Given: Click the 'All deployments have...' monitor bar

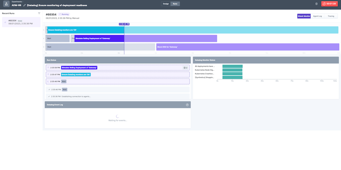Looking at the screenshot, I should 232,66.
